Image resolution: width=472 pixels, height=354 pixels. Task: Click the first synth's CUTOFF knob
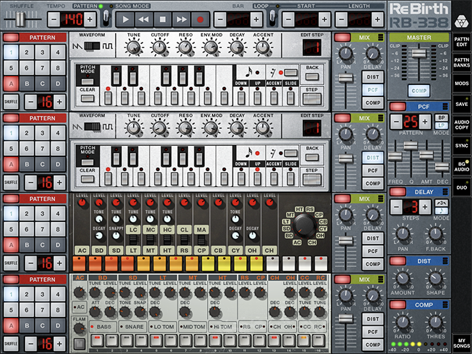[160, 47]
